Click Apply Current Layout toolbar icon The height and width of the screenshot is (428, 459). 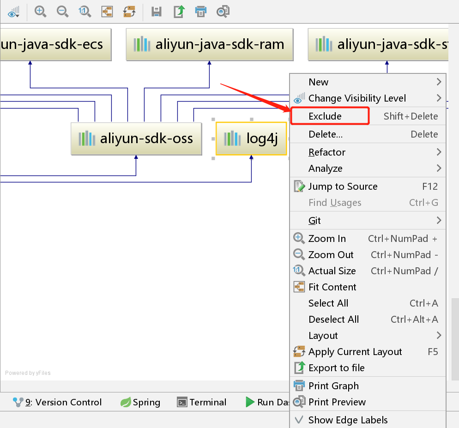tap(129, 12)
